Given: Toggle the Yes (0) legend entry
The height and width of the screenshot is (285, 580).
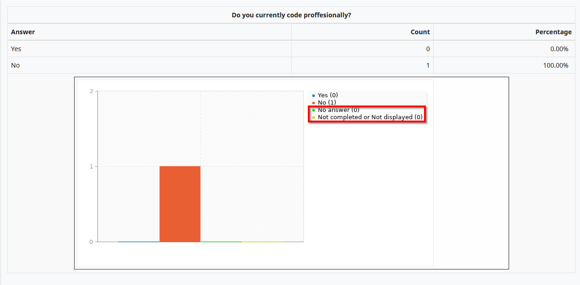Looking at the screenshot, I should 328,95.
